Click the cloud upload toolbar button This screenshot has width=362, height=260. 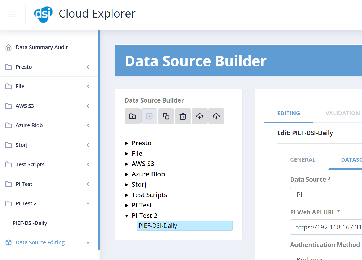(x=200, y=116)
